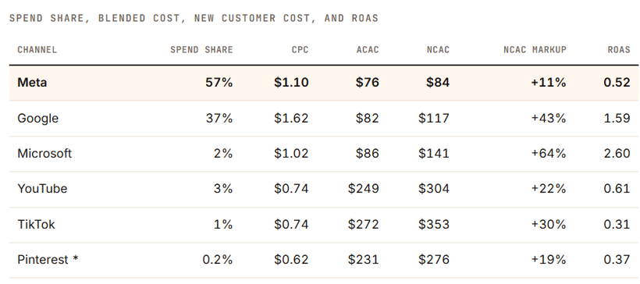Click the CHANNEL column header

(37, 50)
